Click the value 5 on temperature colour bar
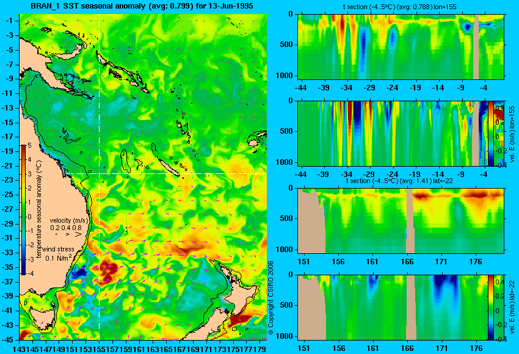This screenshot has height=354, width=519. click(29, 145)
